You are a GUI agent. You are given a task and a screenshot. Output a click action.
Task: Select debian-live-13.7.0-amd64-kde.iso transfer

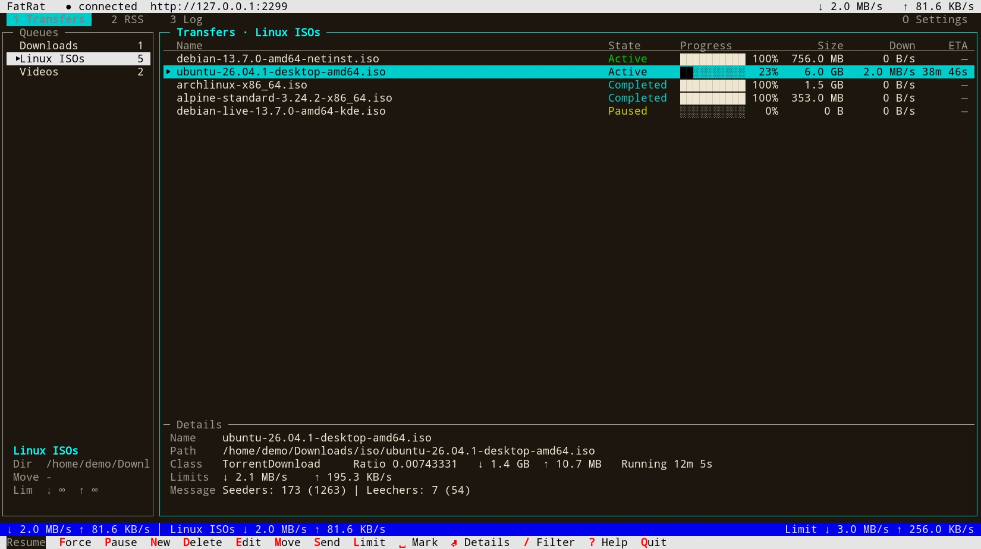[568, 111]
